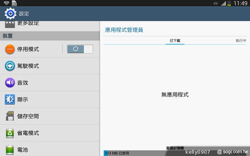250x156 pixels.
Task: Tap the blue brightness 顯示 icon
Action: (x=10, y=99)
